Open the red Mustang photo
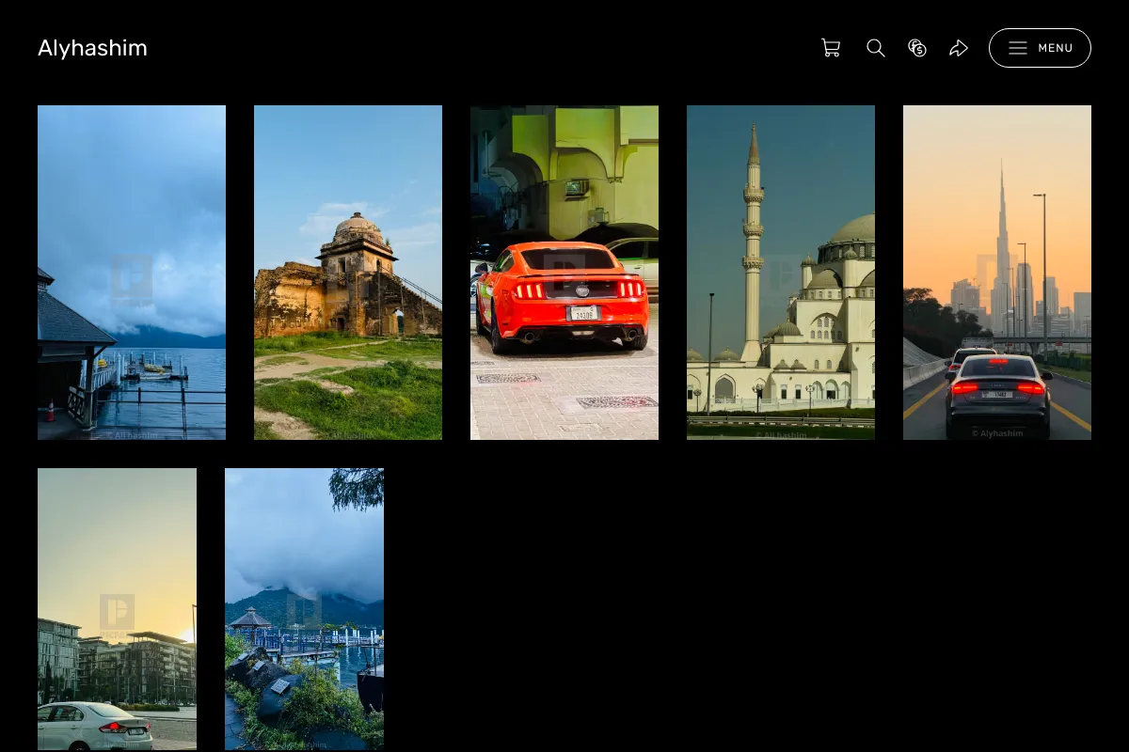Image resolution: width=1129 pixels, height=752 pixels. point(564,273)
